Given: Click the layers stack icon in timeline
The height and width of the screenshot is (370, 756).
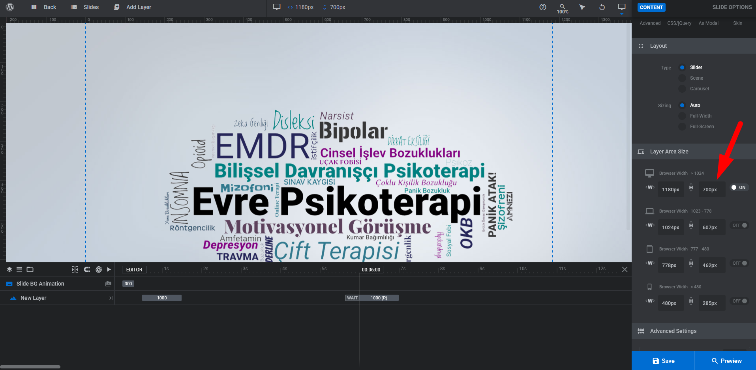Looking at the screenshot, I should click(x=9, y=269).
